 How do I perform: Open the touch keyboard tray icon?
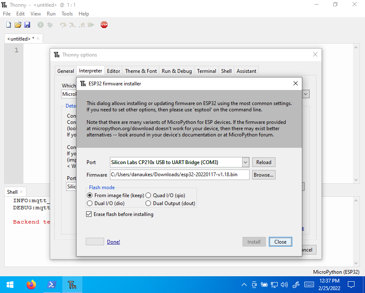(309, 285)
